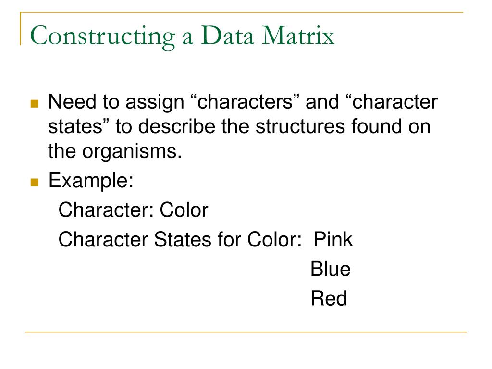
Task: Click the Character States for Color text
Action: click(x=180, y=240)
